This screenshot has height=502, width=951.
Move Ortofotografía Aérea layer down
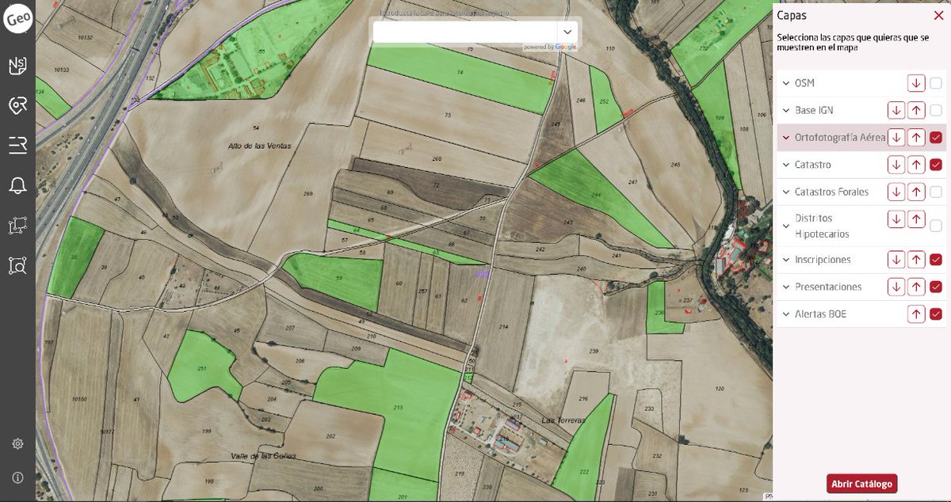[x=896, y=138]
